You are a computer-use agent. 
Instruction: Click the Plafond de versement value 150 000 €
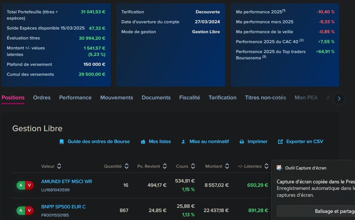pyautogui.click(x=95, y=64)
